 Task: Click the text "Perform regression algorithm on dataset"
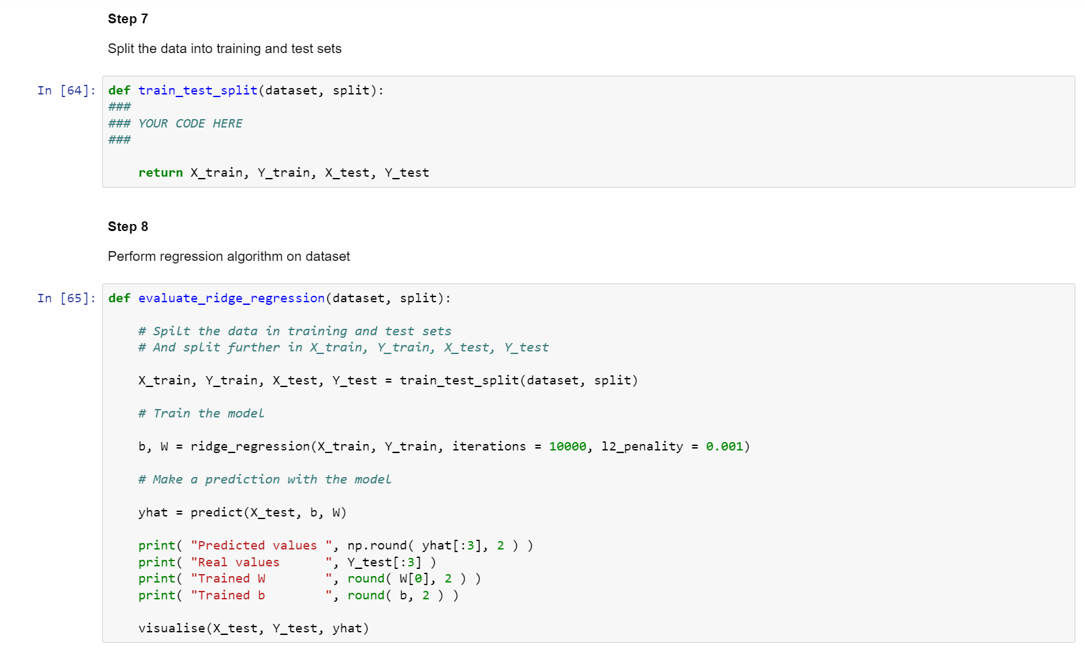tap(229, 256)
